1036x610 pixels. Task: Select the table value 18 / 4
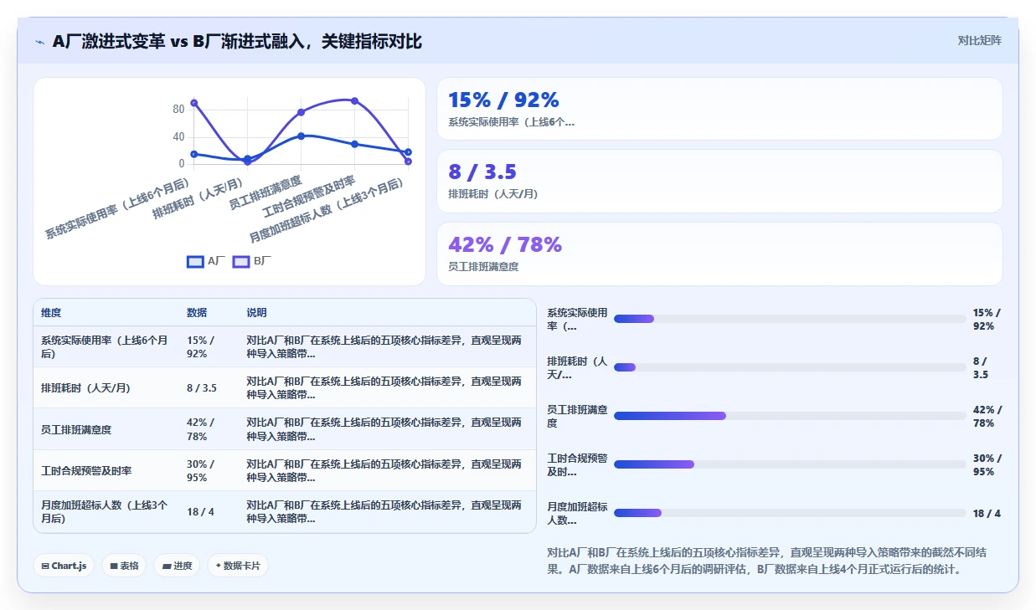[x=200, y=512]
